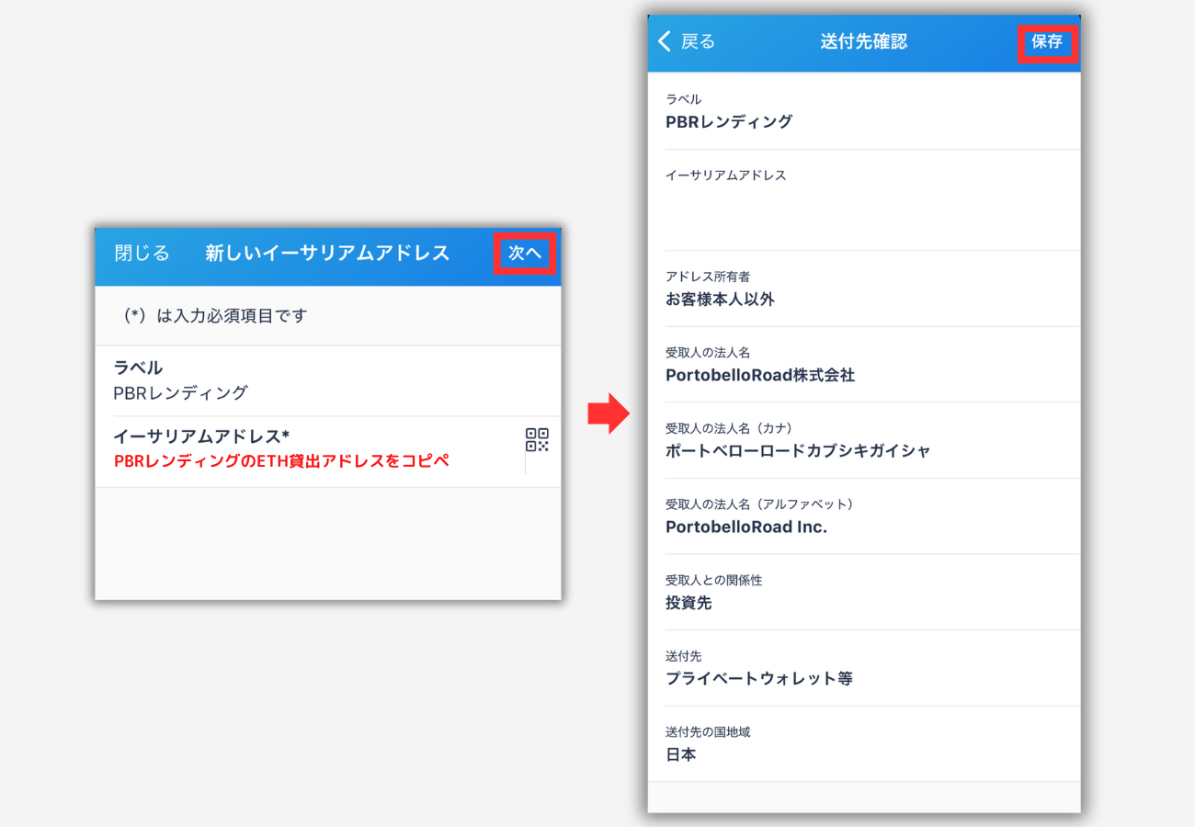Select the 投資先 relationship value
The image size is (1195, 827).
click(x=689, y=603)
